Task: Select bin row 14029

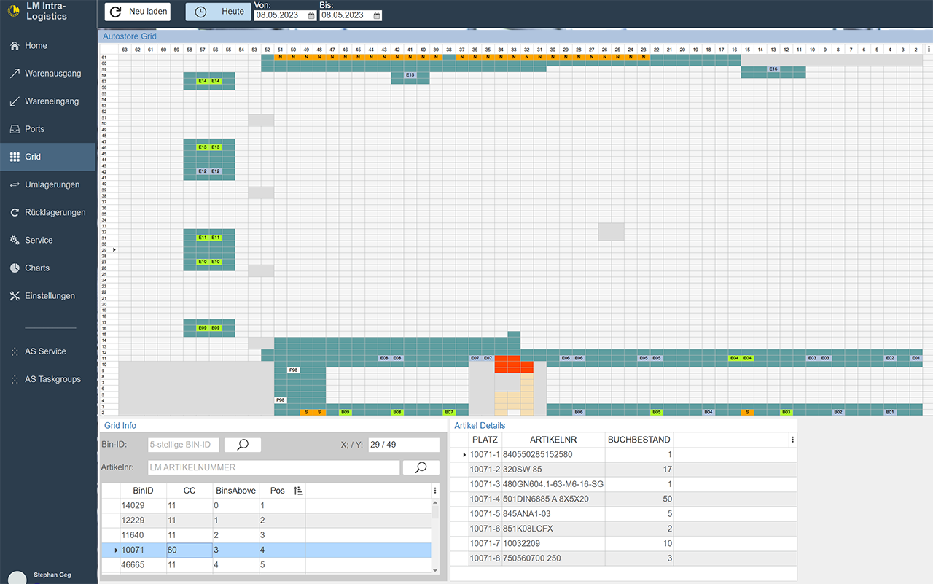Action: pos(266,506)
